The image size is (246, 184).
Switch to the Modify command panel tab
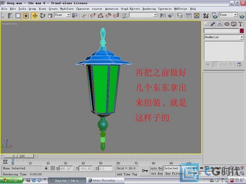click(x=213, y=24)
